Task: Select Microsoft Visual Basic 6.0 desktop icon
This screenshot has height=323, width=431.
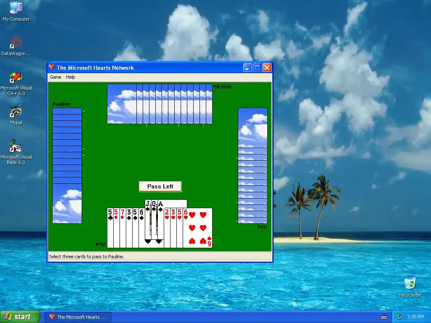Action: [x=16, y=152]
